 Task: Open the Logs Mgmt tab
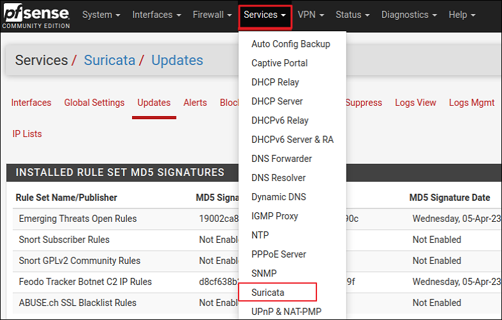click(x=471, y=103)
